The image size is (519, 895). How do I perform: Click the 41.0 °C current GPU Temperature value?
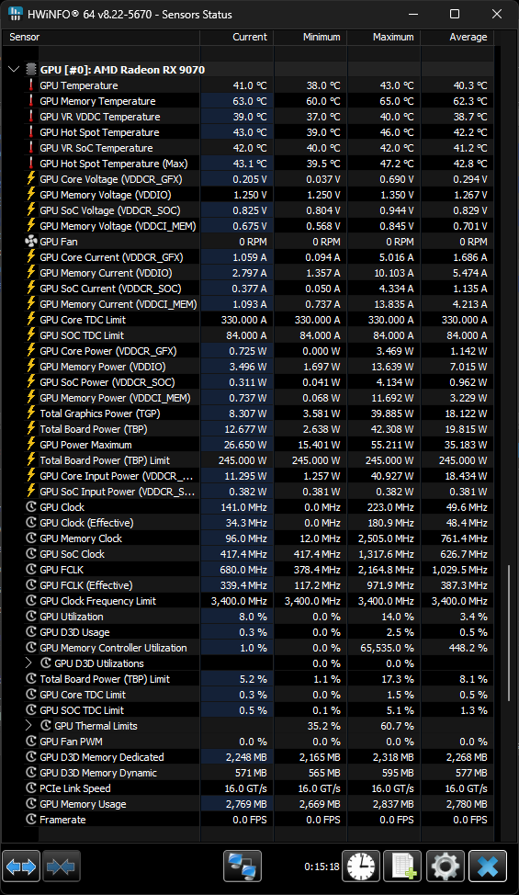tap(237, 85)
